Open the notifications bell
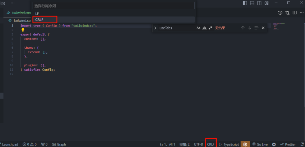Viewport: 305px width, 147px height. coord(302,144)
